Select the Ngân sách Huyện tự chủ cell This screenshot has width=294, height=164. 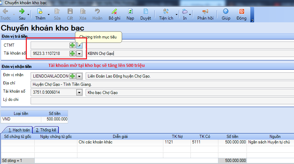270,142
